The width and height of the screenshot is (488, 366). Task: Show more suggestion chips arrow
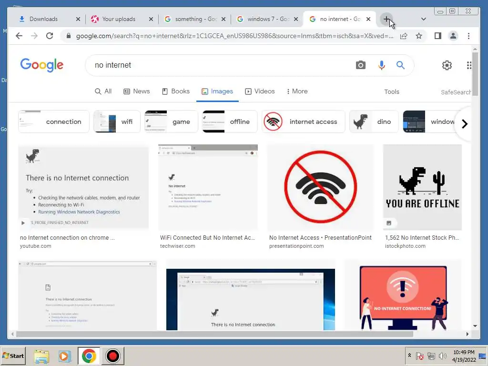(x=464, y=124)
